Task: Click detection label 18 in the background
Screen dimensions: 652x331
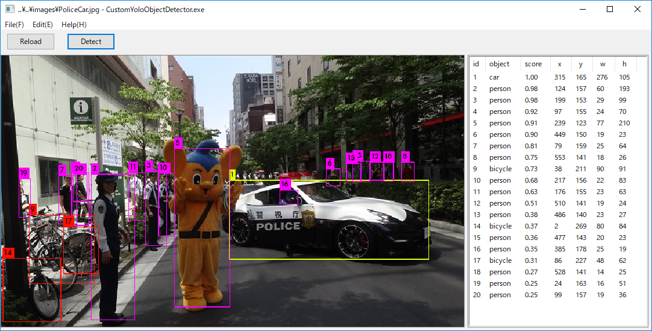Action: click(389, 157)
